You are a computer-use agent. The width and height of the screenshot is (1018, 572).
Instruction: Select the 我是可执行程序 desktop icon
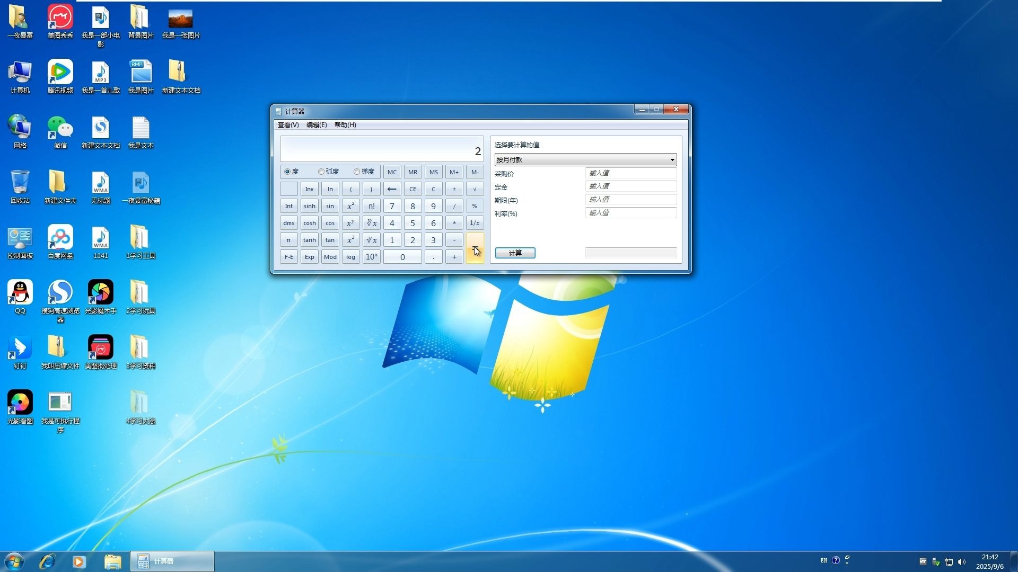click(x=60, y=412)
